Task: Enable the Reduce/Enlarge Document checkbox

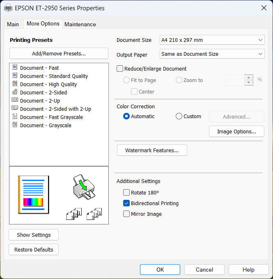Action: 120,69
